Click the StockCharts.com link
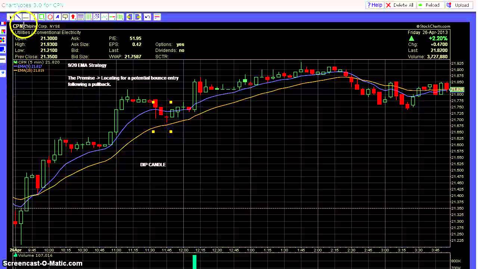The height and width of the screenshot is (269, 478). 433,26
